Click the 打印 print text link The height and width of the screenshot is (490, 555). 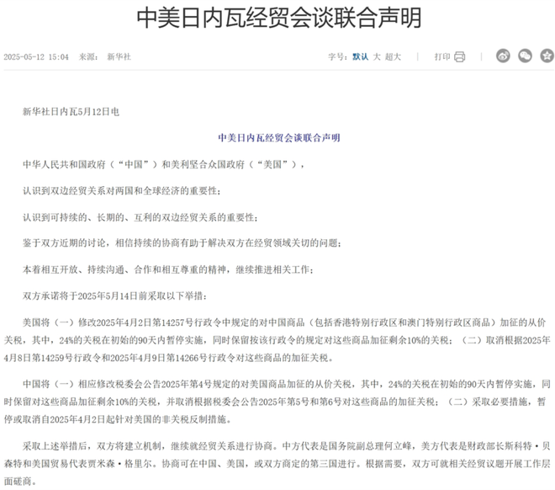coord(442,57)
